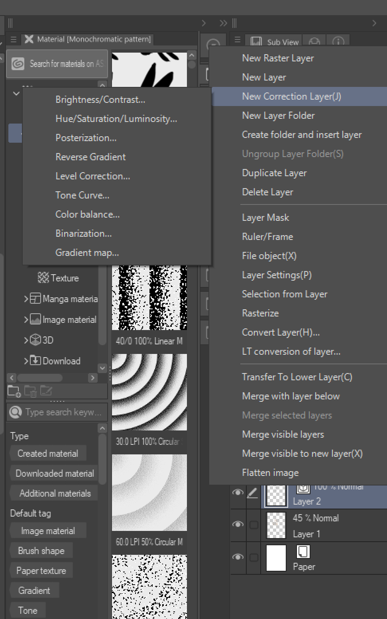
Task: Click the delete material folder icon
Action: 30,391
